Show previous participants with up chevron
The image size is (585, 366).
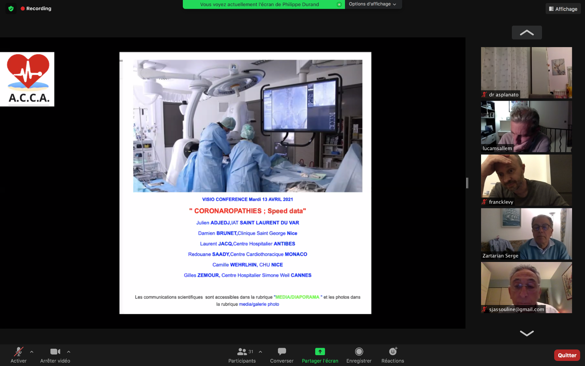pyautogui.click(x=527, y=33)
